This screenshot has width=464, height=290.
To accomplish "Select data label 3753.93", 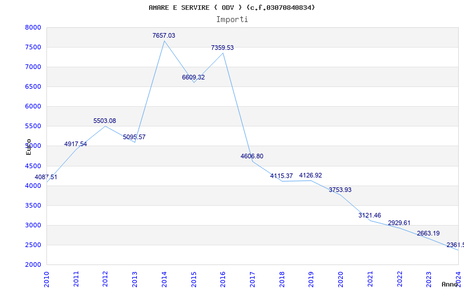I will [340, 190].
